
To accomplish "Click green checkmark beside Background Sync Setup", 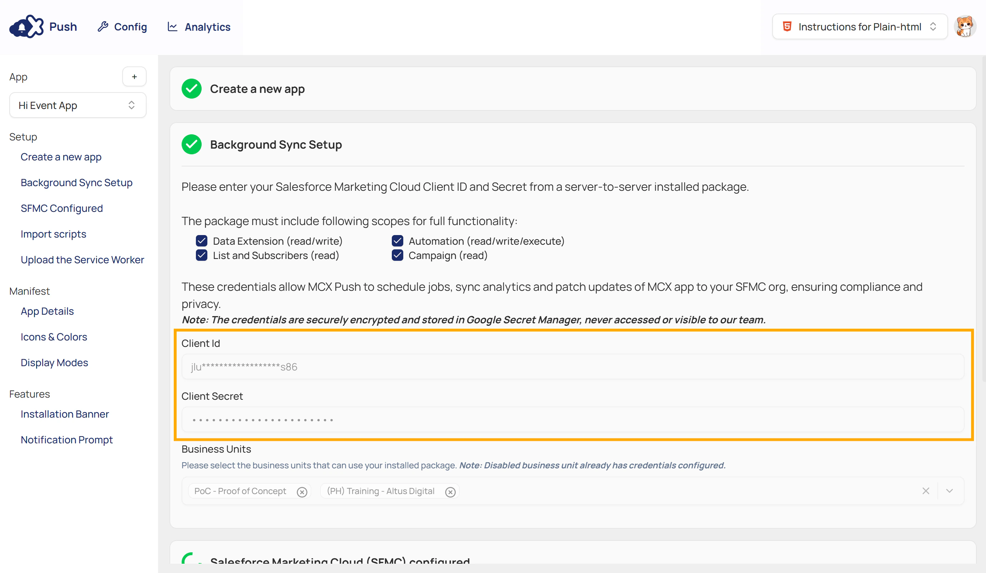I will (x=191, y=145).
